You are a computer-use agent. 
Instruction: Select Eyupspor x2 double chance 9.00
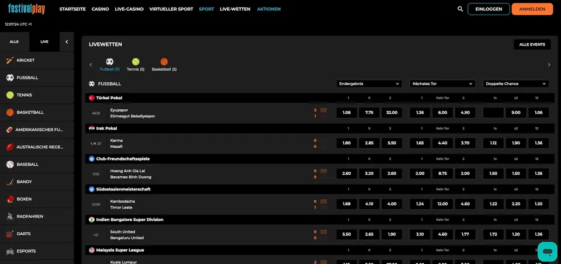pos(515,113)
